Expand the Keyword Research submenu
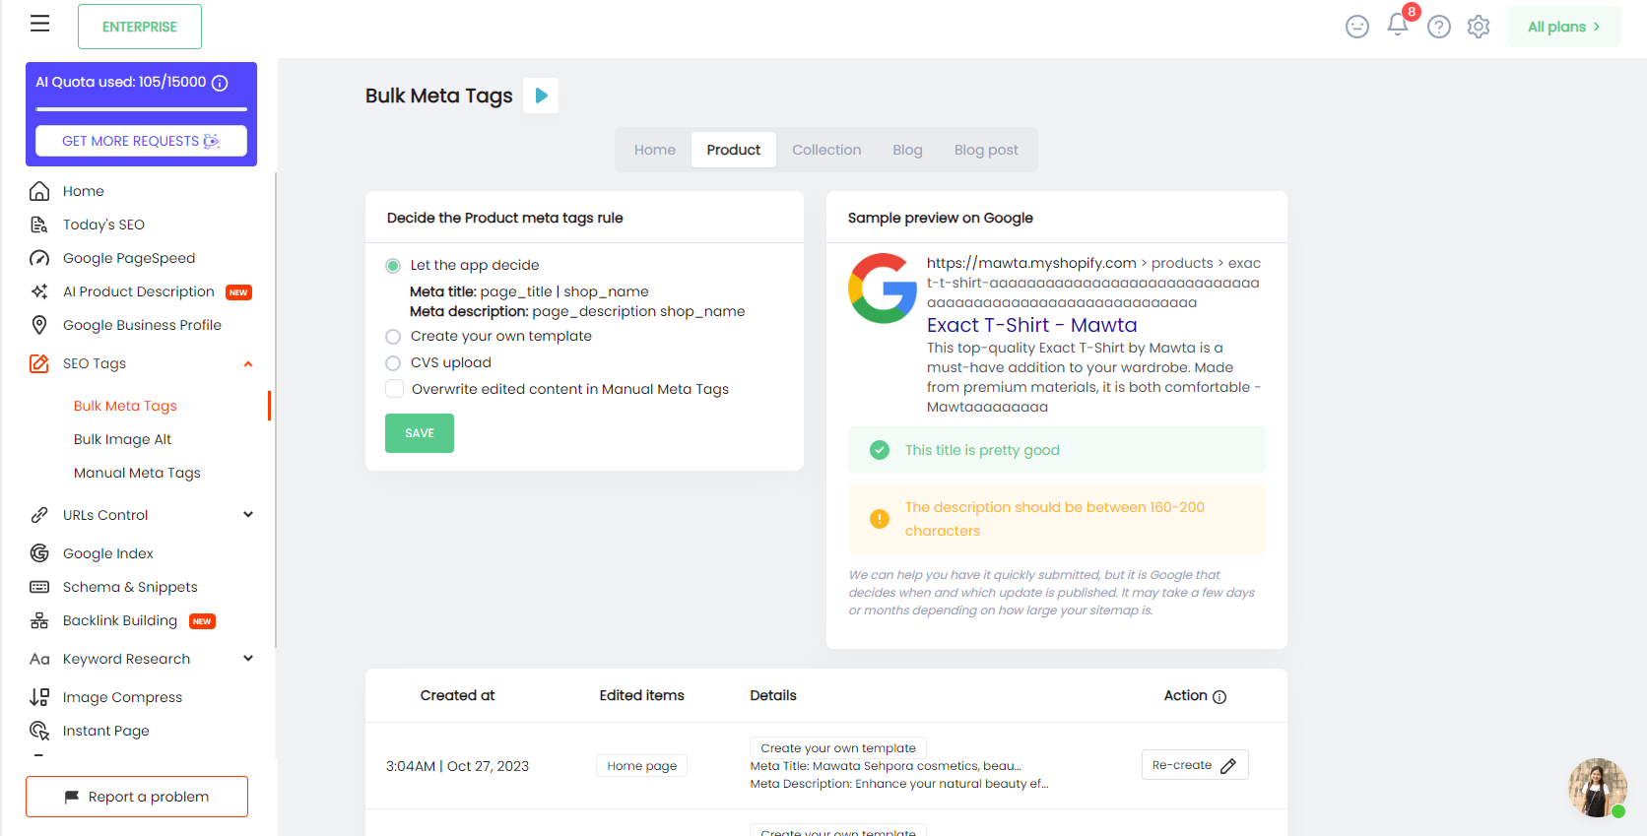1647x836 pixels. pos(248,658)
